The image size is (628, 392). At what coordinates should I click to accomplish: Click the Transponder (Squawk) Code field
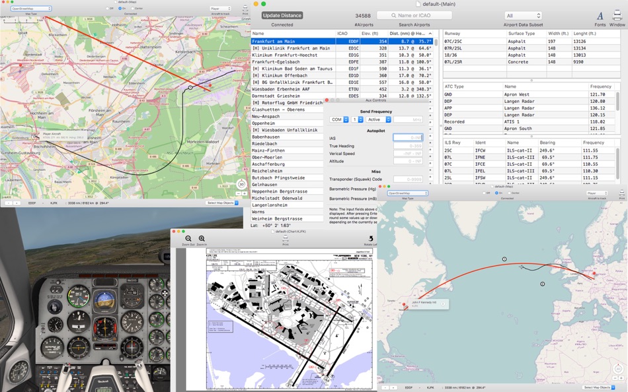(x=408, y=180)
